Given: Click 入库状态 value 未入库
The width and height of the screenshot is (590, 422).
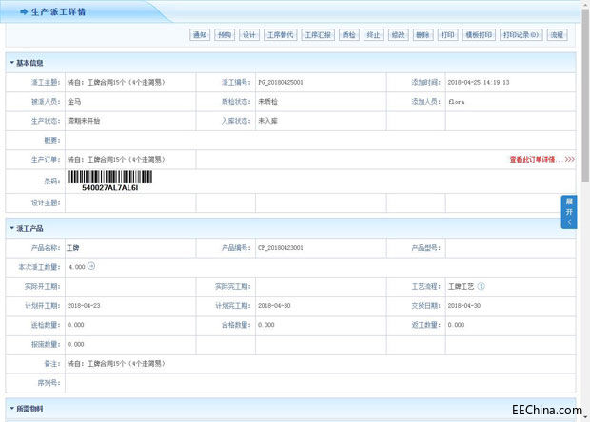Looking at the screenshot, I should [268, 121].
